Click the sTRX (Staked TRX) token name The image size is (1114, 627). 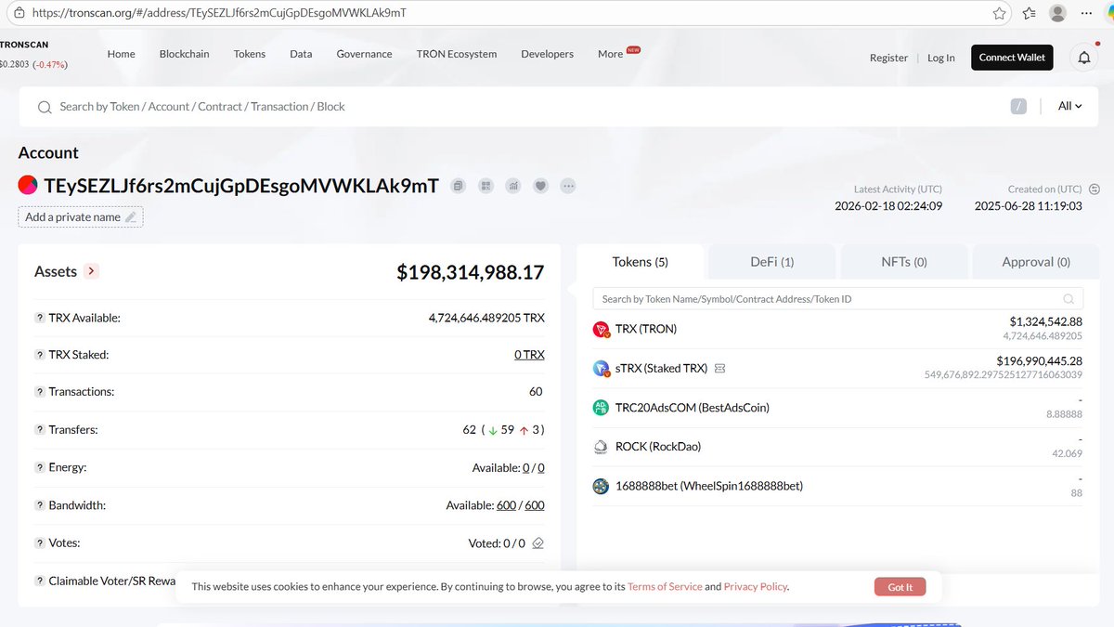661,369
